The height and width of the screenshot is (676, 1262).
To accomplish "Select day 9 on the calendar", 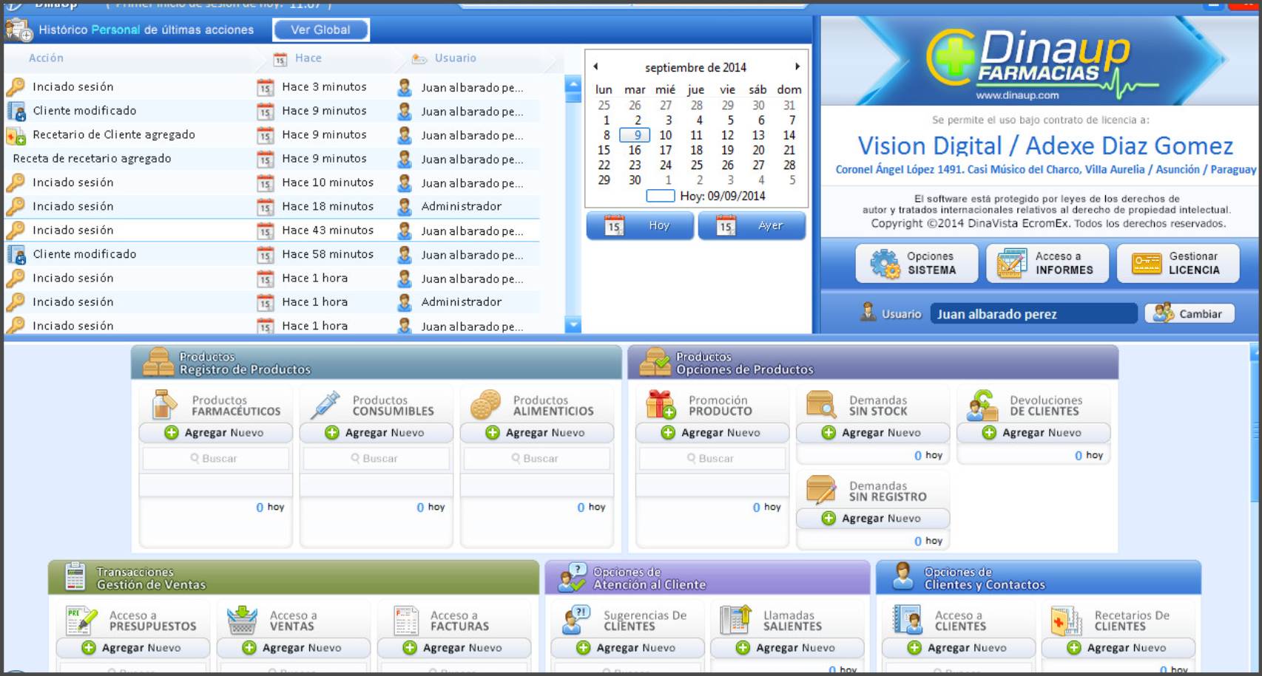I will pyautogui.click(x=636, y=135).
